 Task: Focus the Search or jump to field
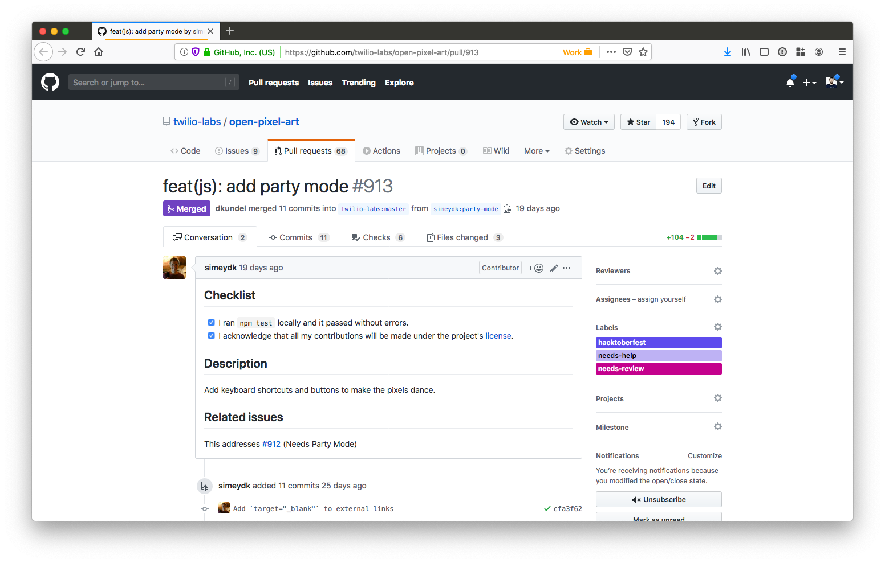[153, 82]
